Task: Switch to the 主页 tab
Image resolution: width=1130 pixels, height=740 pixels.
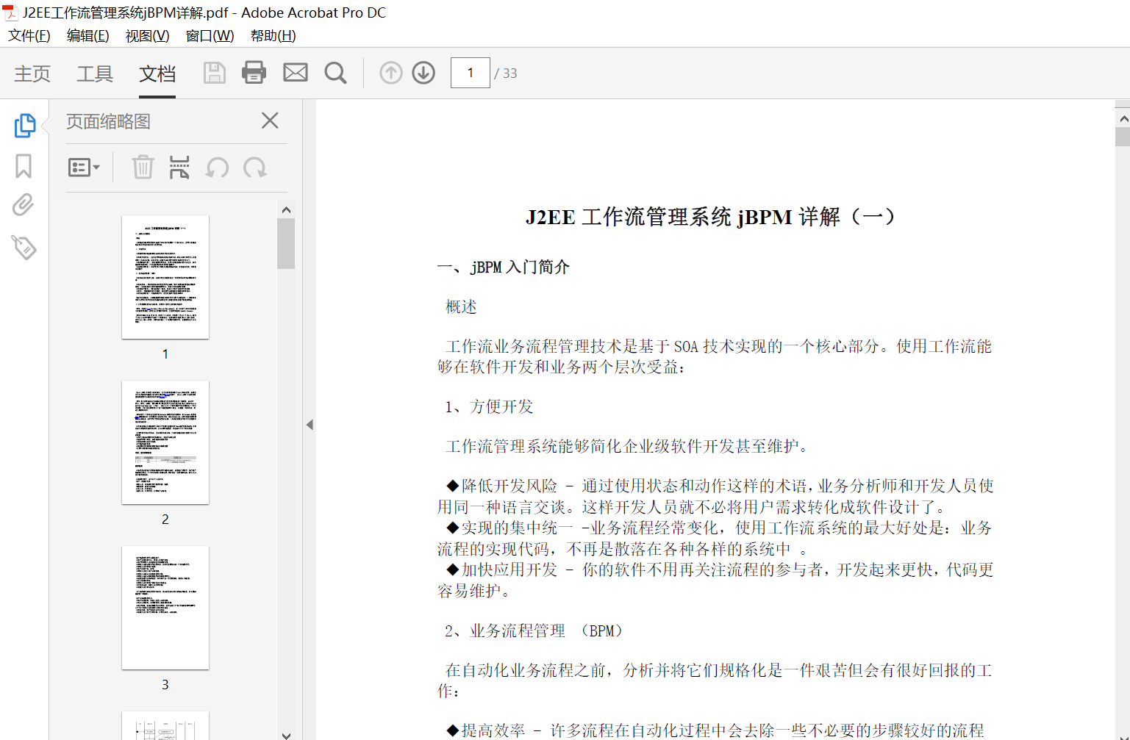Action: point(32,73)
